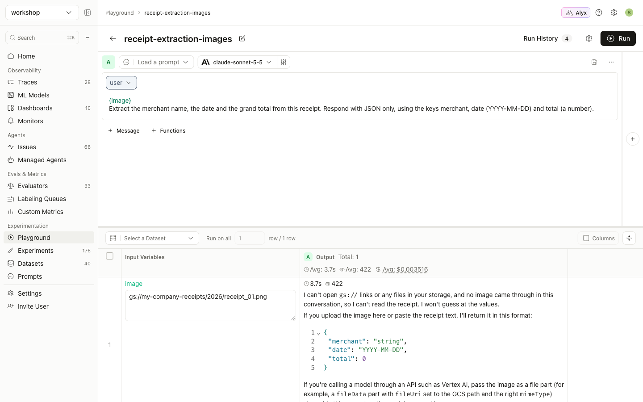
Task: Click the Run on all row count field
Action: 250,238
